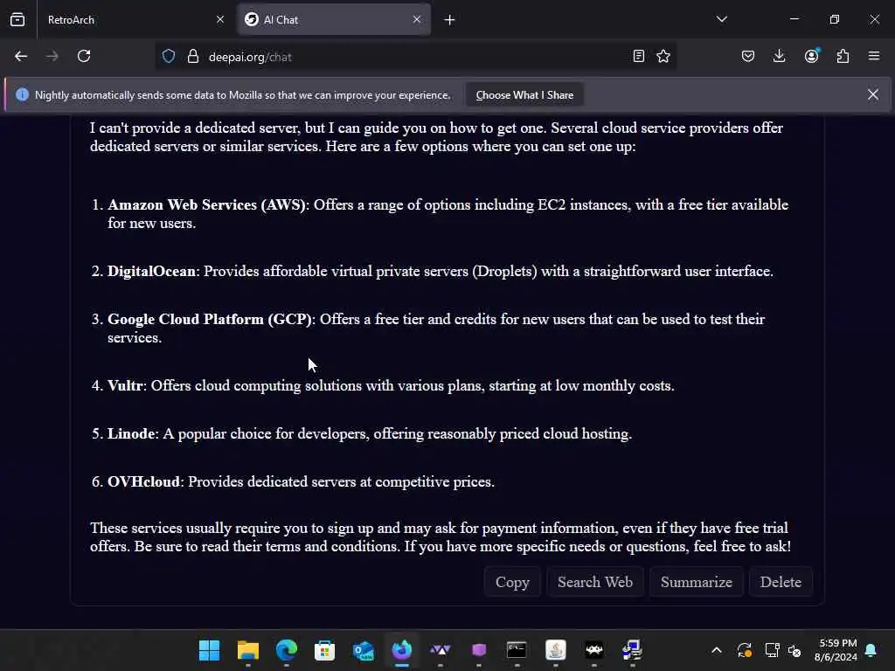The height and width of the screenshot is (671, 895).
Task: Open Firefox View recent browsing icon
Action: [x=17, y=19]
